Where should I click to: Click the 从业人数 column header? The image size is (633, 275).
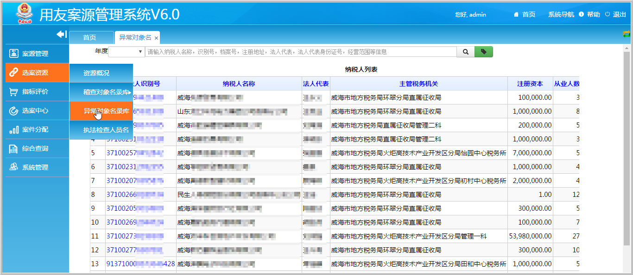566,84
